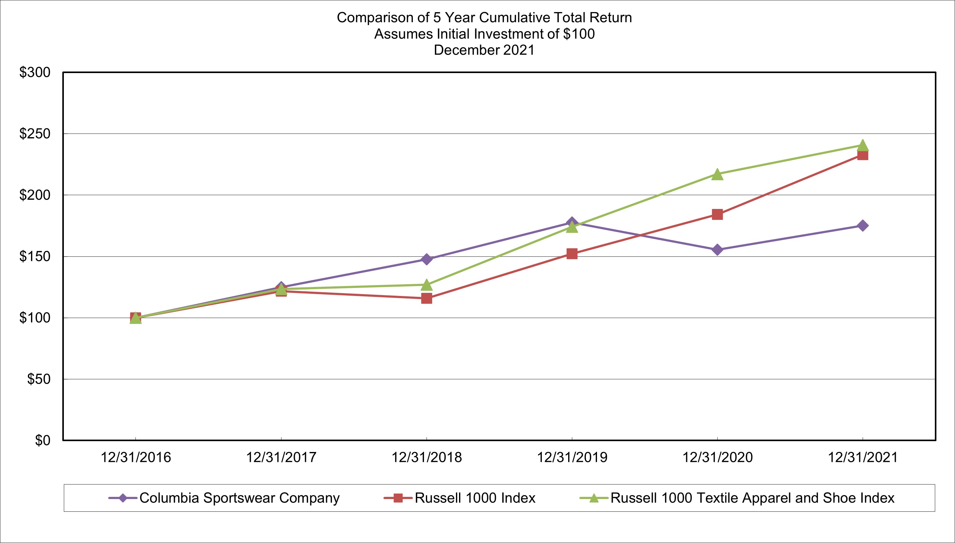Click the green triangle legend swatch
The image size is (955, 543).
click(594, 498)
